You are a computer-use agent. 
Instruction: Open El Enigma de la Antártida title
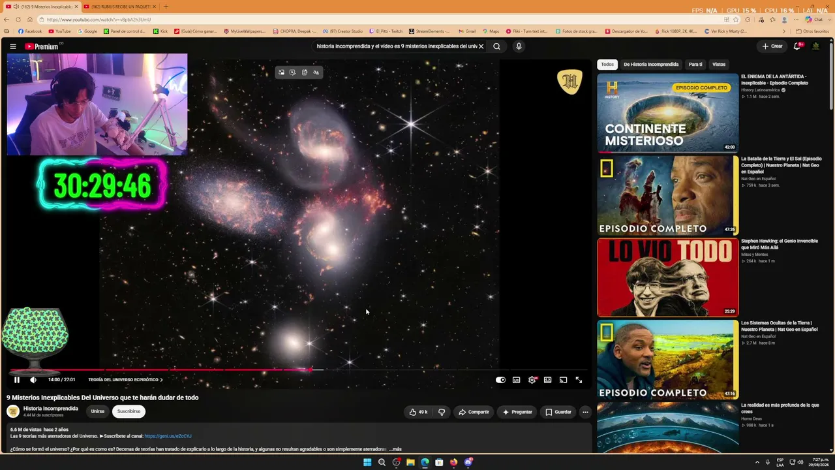[x=774, y=80]
